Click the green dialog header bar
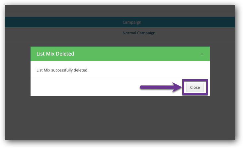The image size is (243, 148). (x=120, y=54)
